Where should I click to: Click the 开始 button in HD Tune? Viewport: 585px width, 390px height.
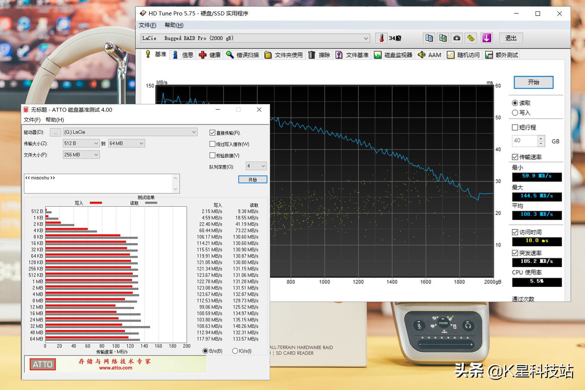(533, 82)
